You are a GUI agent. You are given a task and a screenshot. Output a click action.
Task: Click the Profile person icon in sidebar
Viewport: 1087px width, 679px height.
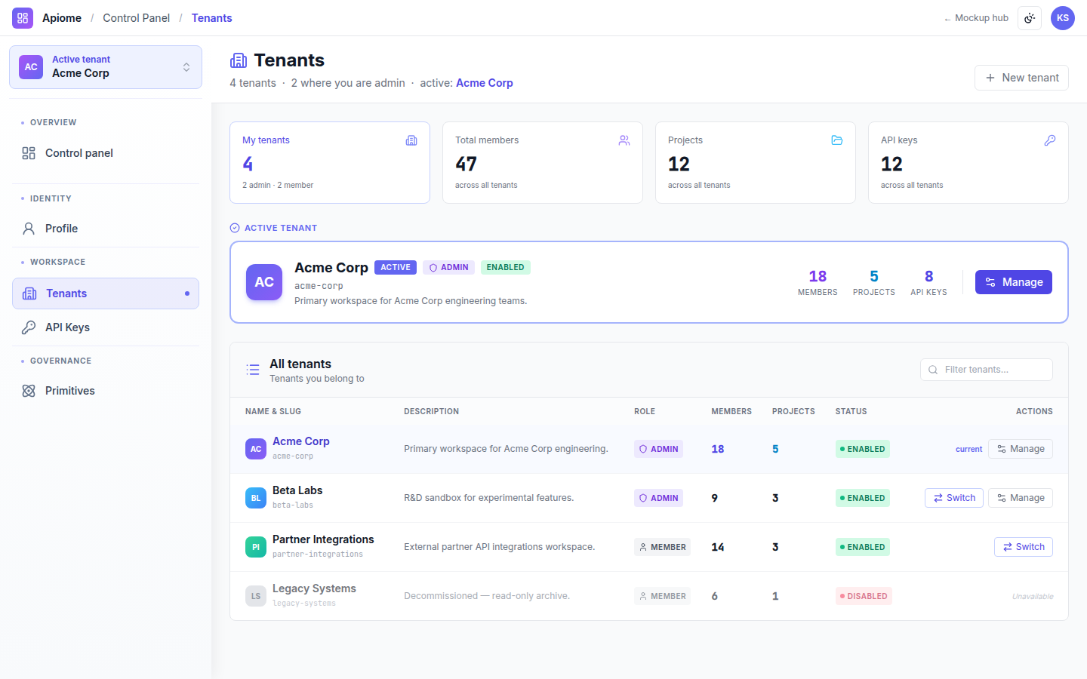click(29, 229)
